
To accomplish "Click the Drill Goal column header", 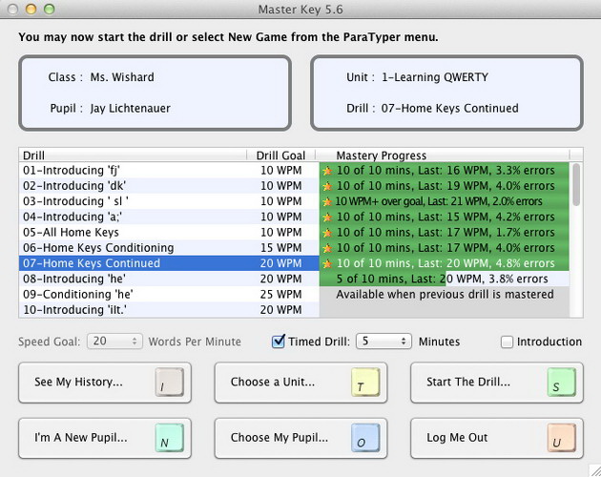I will [x=281, y=156].
